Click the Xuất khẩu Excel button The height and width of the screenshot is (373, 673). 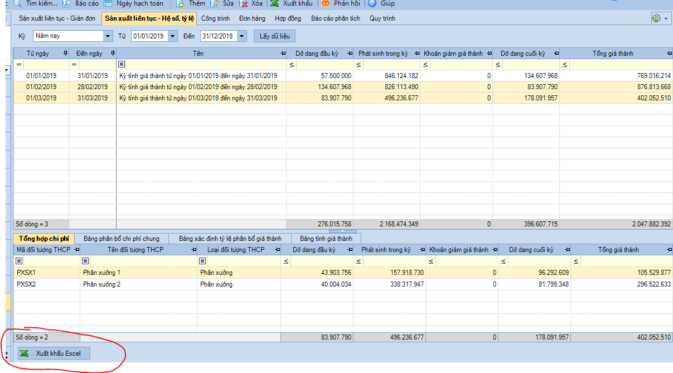tap(54, 353)
